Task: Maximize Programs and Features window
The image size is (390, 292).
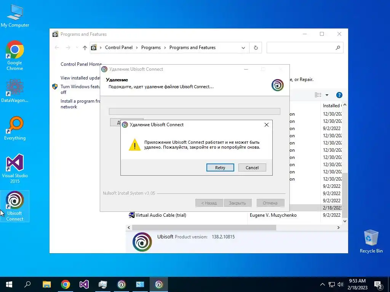Action: 321,34
